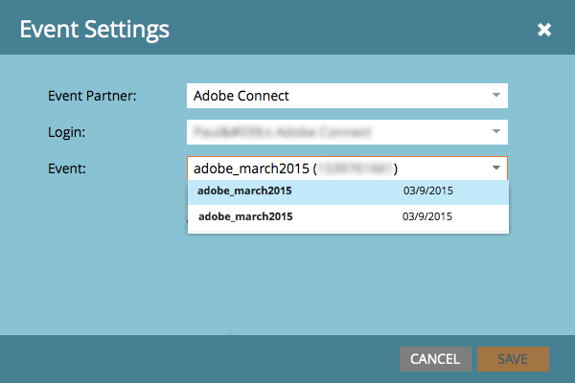Viewport: 575px width, 383px height.
Task: Expand the Event Partner dropdown arrow
Action: (495, 96)
